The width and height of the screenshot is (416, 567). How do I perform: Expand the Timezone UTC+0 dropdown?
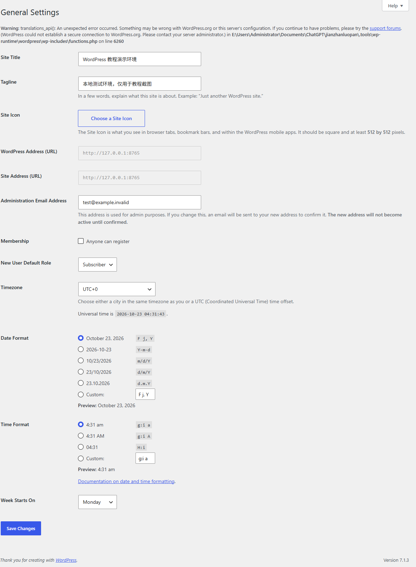click(117, 289)
